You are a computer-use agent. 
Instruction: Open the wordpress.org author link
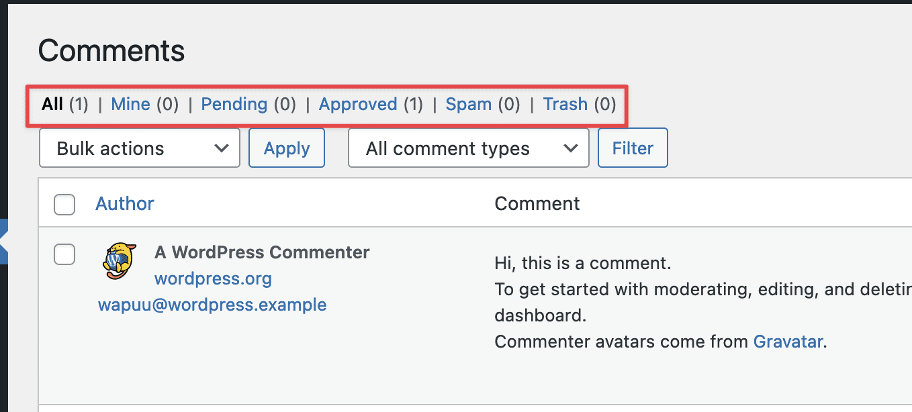213,278
